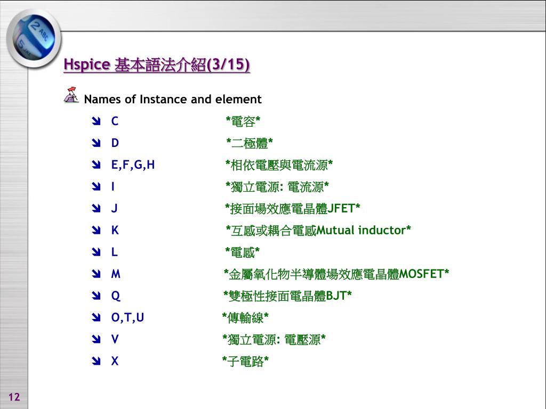Click the arrow bullet next to L
Viewport: 546px width, 409px height.
96,252
